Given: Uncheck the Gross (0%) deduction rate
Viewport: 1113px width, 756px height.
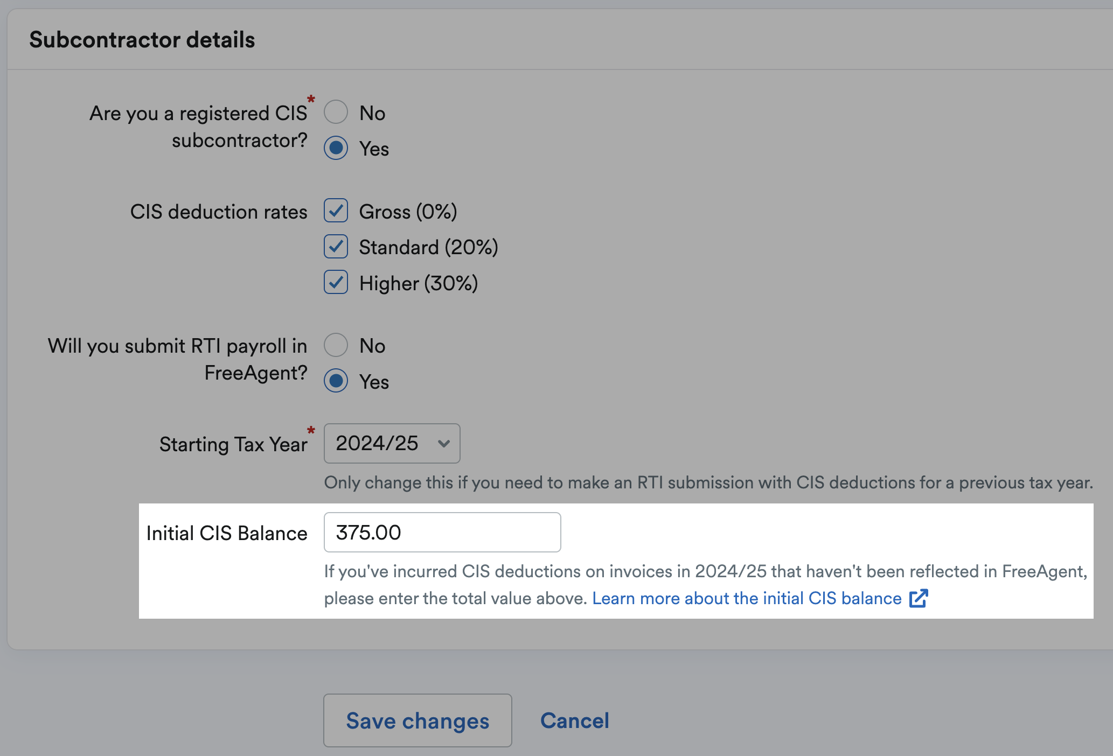Looking at the screenshot, I should (336, 211).
